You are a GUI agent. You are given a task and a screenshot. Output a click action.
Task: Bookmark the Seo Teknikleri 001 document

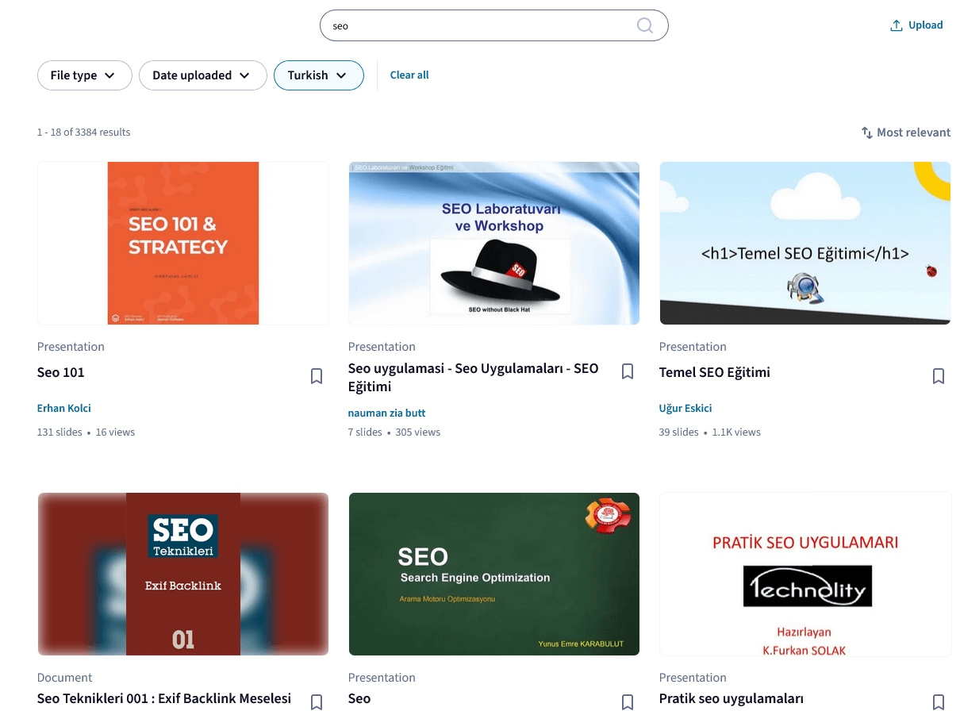(317, 701)
